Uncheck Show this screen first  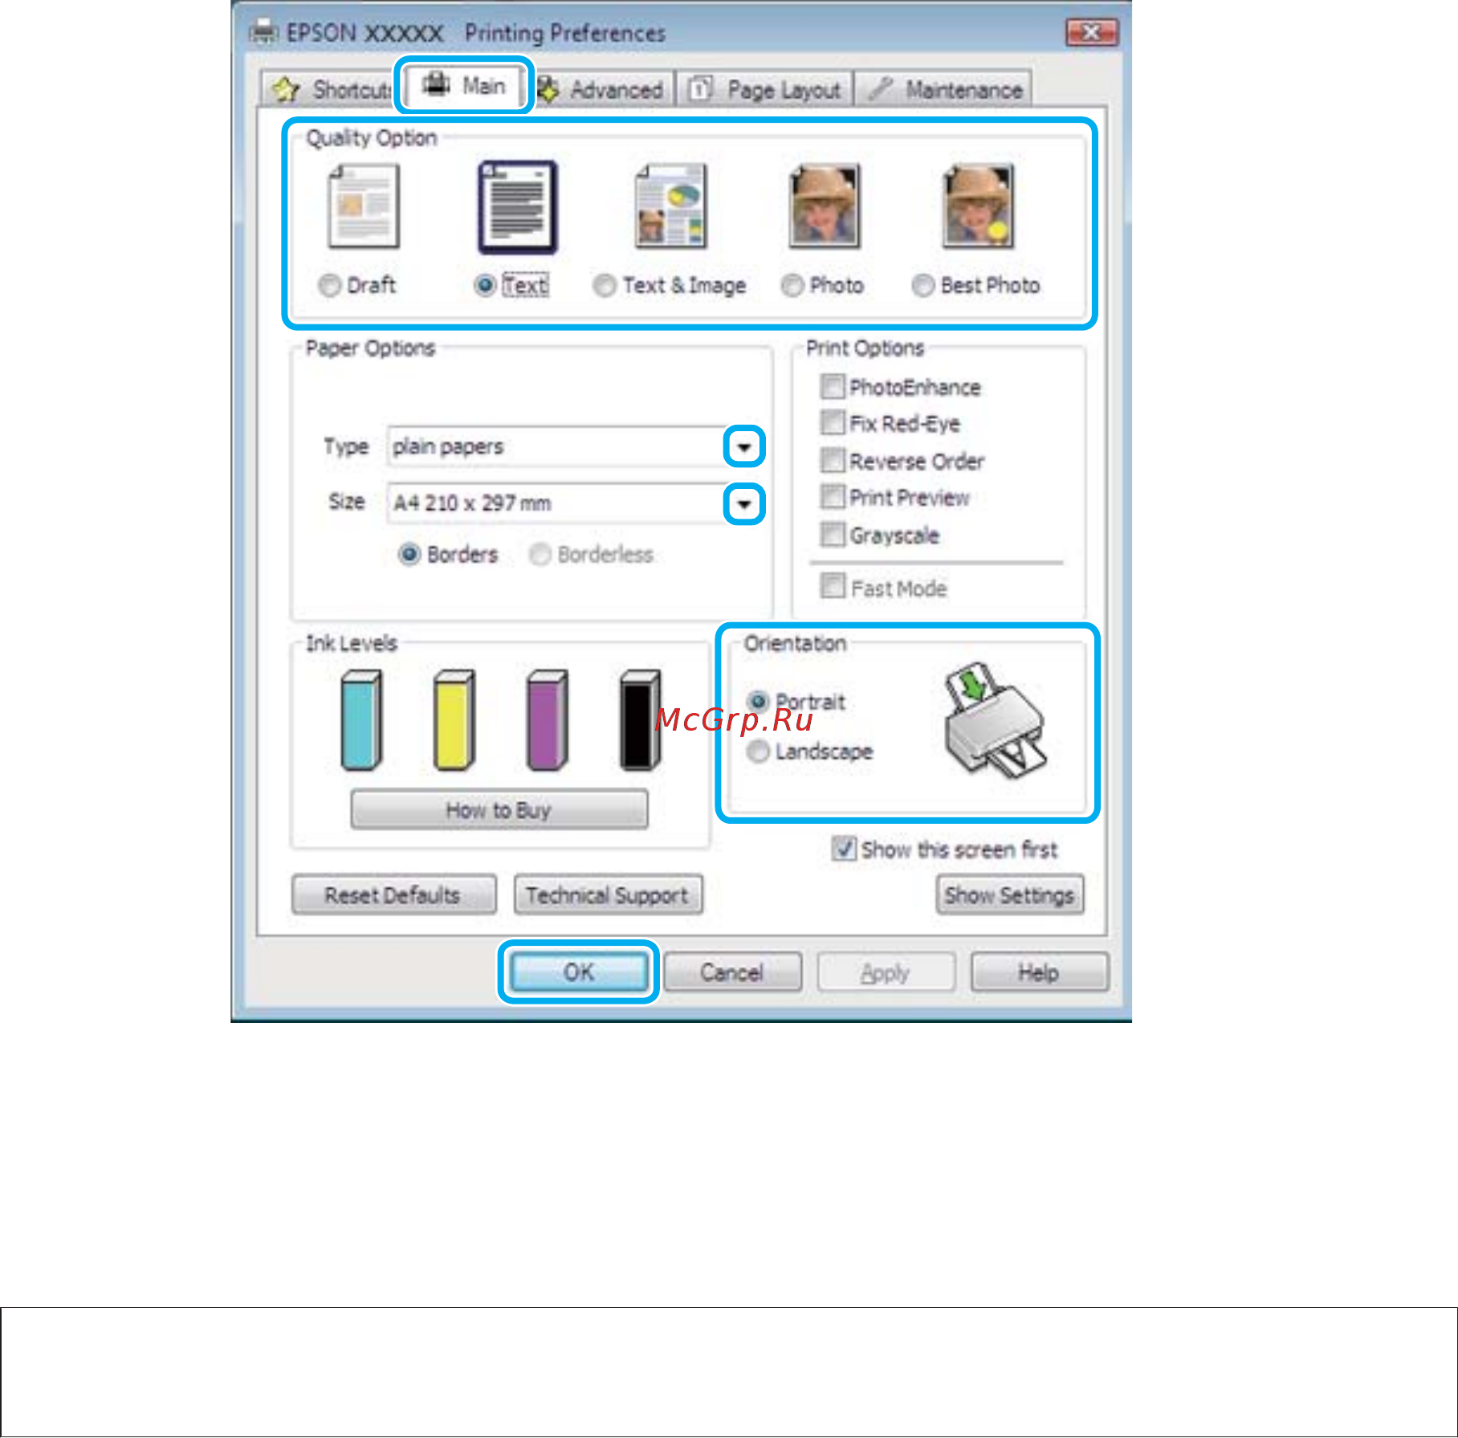point(844,849)
